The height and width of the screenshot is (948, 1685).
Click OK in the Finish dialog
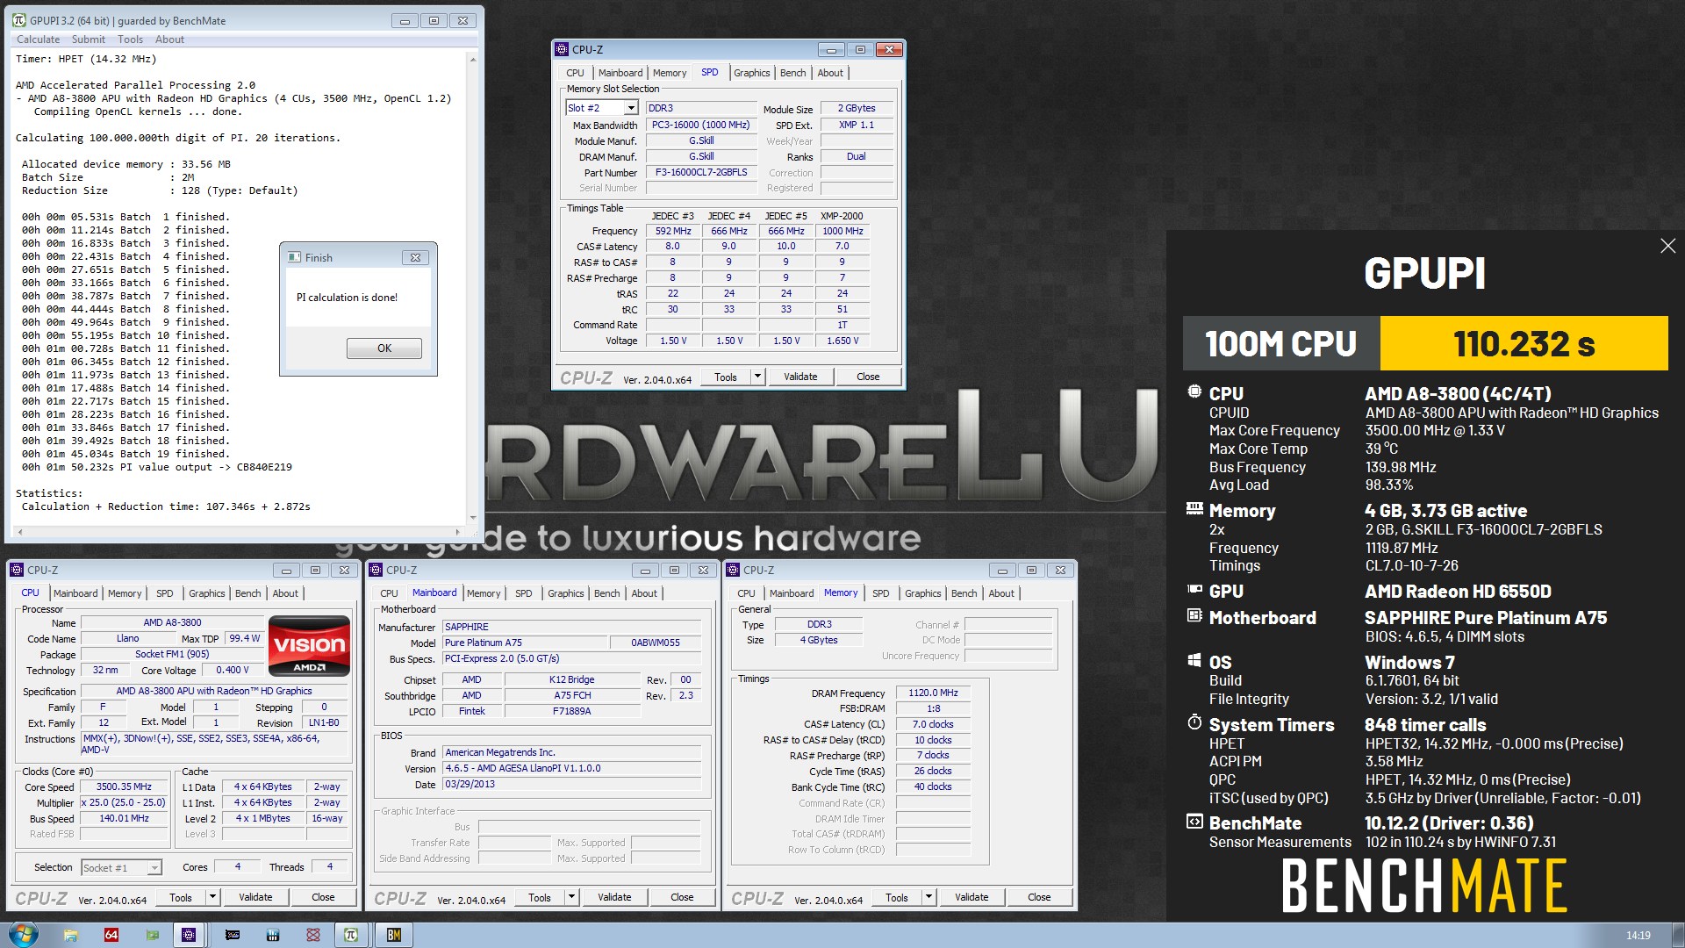(x=384, y=348)
